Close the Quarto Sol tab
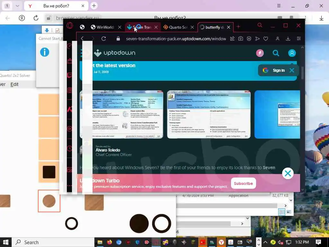The width and height of the screenshot is (329, 247). click(x=192, y=27)
